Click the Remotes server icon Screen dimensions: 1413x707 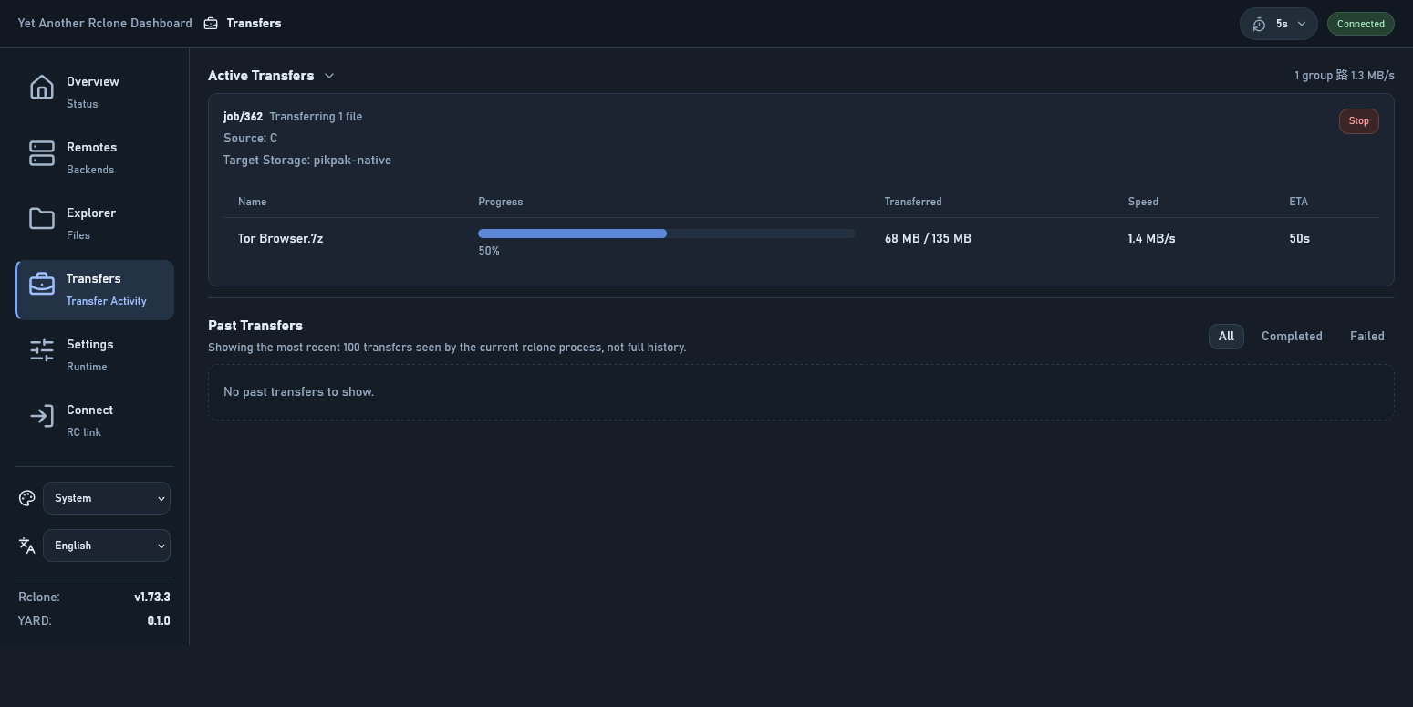(x=42, y=153)
